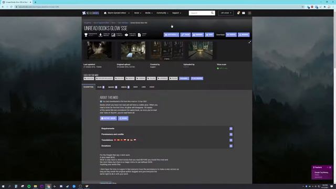336x189 pixels.
Task: Switch to the Images tab
Action: pyautogui.click(x=113, y=87)
